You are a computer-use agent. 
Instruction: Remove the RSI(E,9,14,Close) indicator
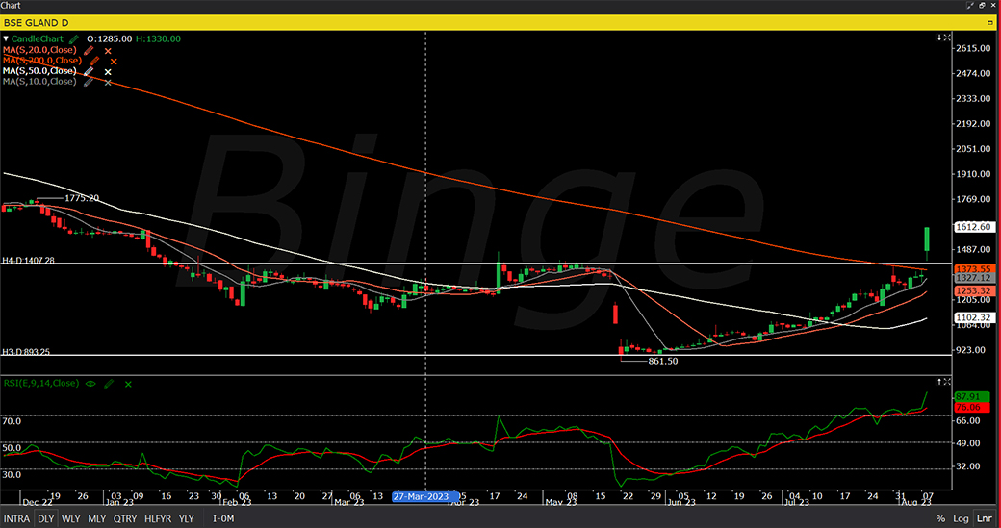tap(128, 385)
